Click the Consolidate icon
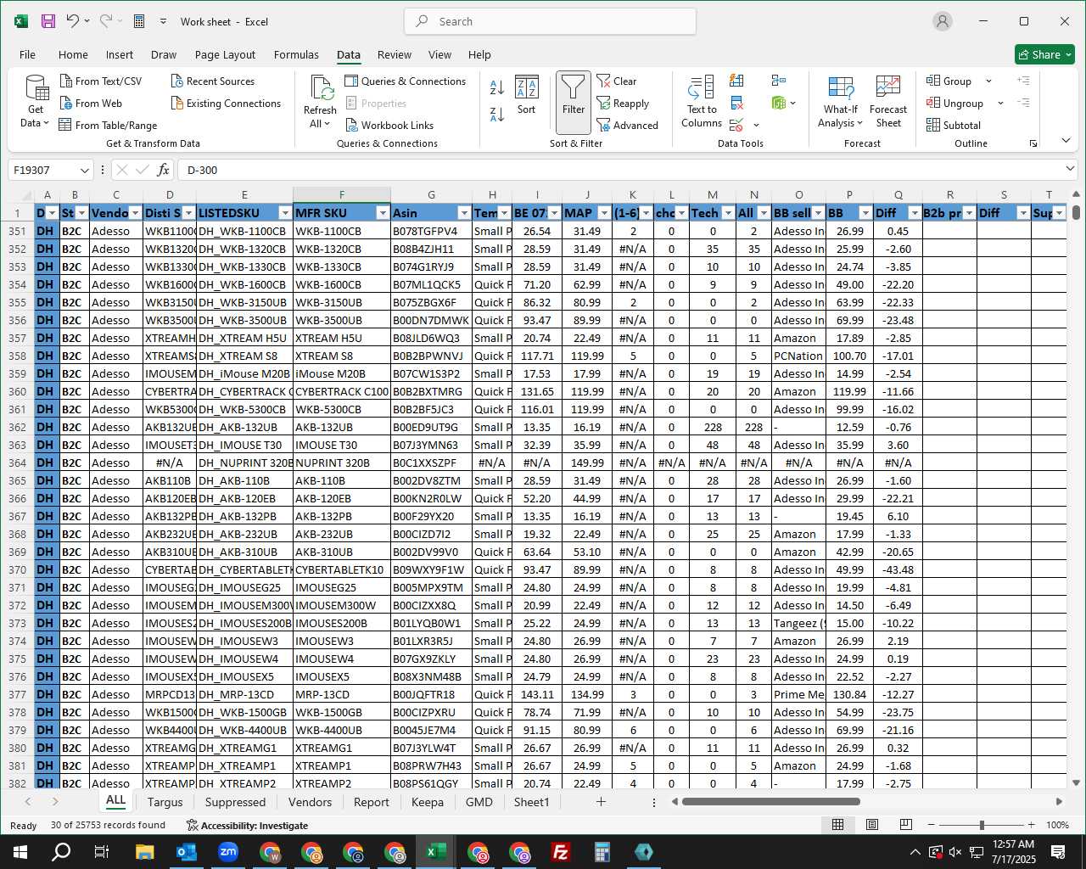Viewport: 1086px width, 869px height. click(x=778, y=81)
